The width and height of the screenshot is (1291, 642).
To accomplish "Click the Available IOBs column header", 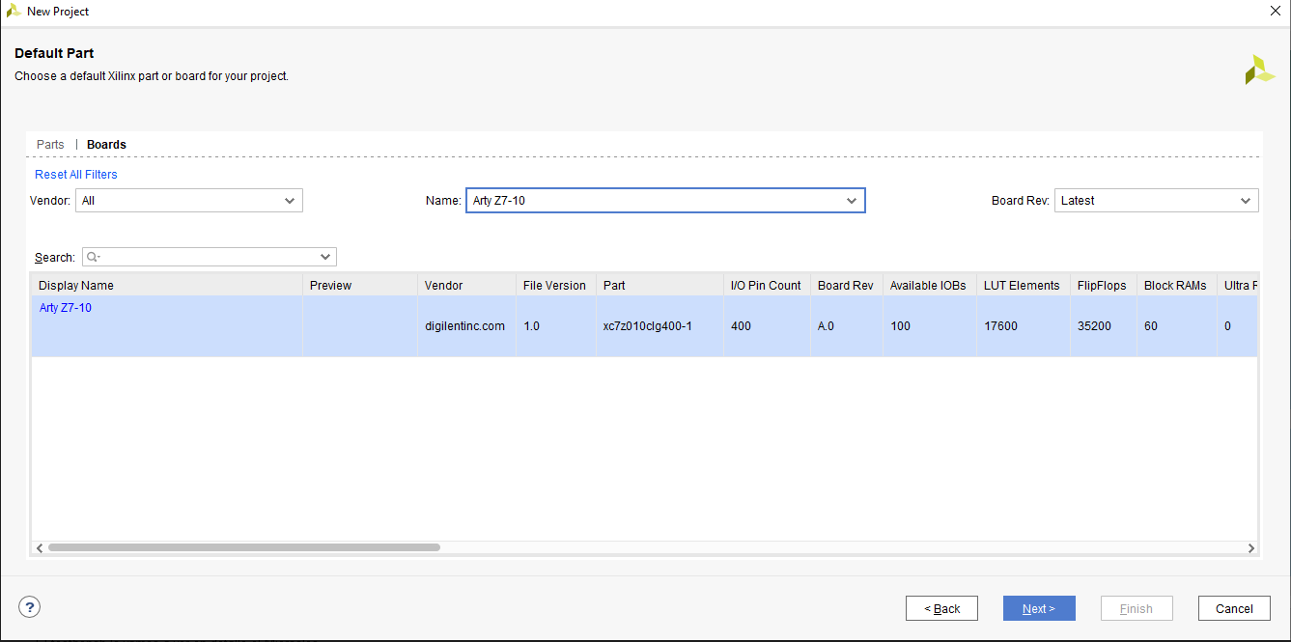I will pos(929,285).
